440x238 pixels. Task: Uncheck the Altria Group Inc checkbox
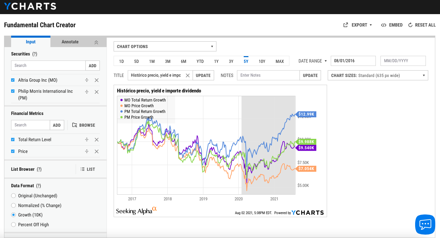coord(13,80)
